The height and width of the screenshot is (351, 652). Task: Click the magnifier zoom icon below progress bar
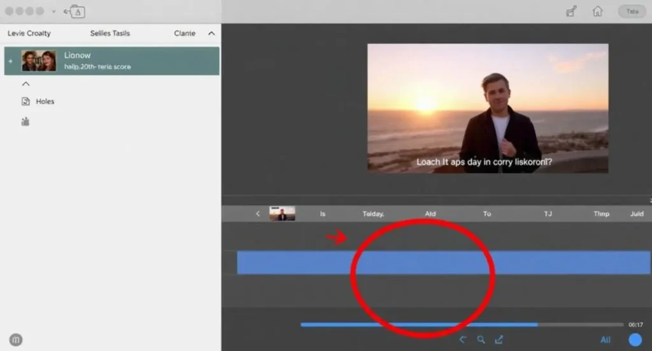[481, 340]
